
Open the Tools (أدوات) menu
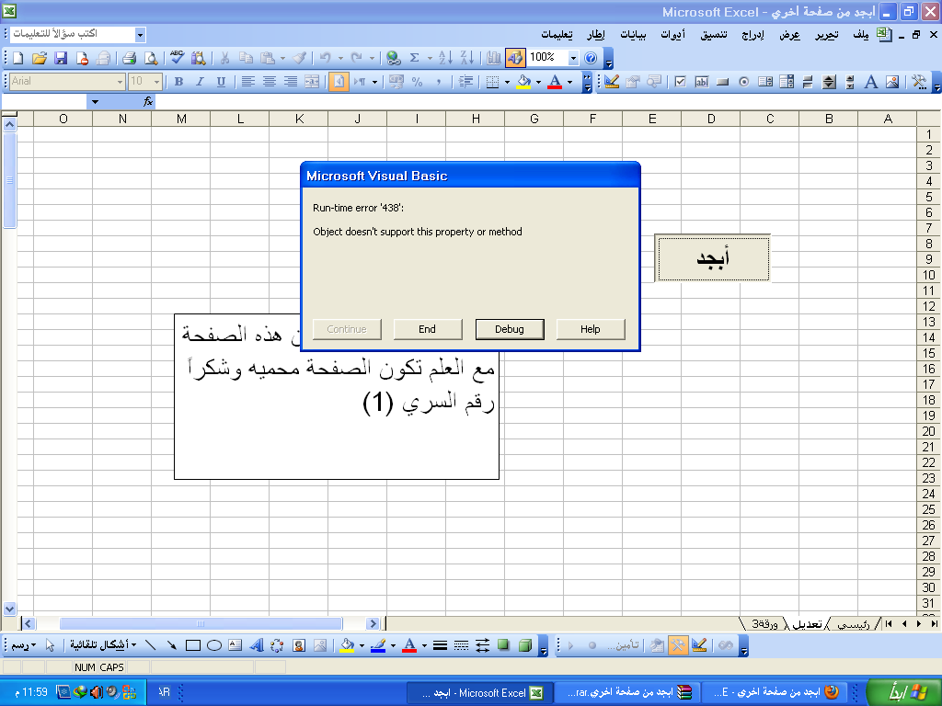coord(672,35)
